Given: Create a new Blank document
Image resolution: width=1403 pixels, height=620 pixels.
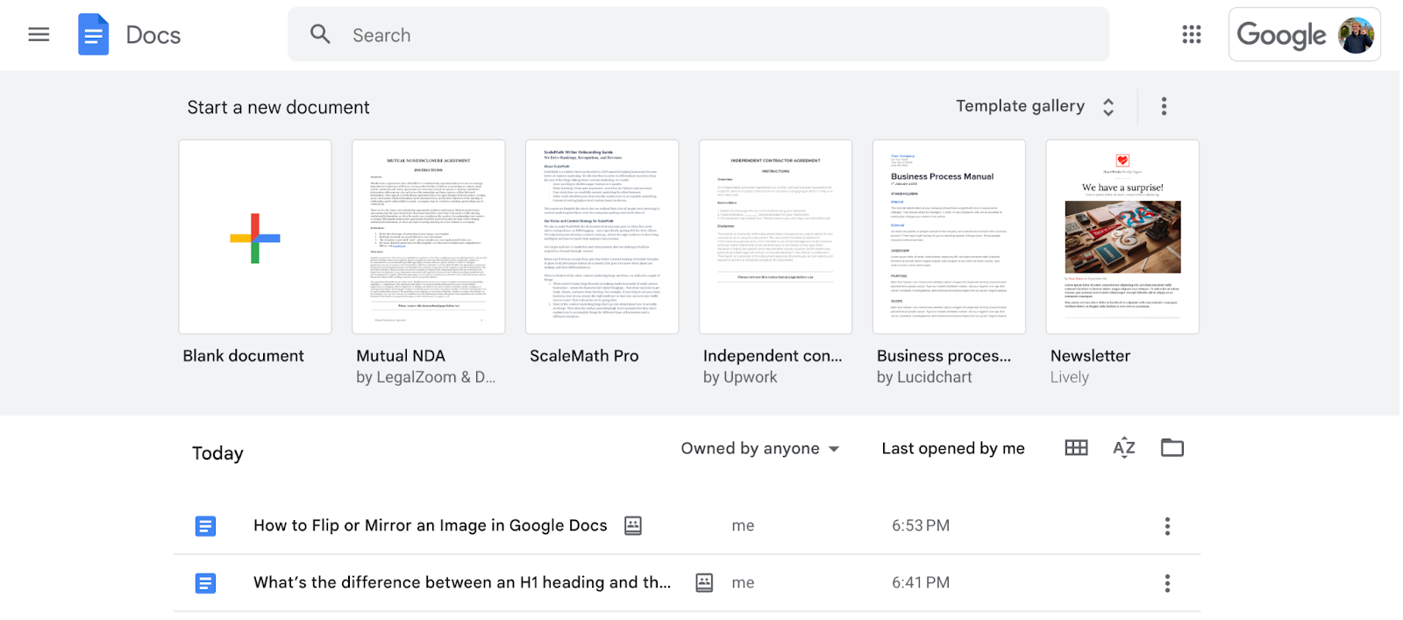Looking at the screenshot, I should point(255,237).
